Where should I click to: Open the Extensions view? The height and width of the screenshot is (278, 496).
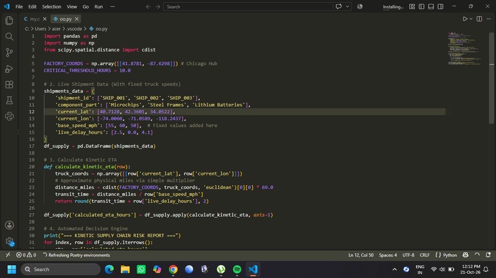point(9,84)
